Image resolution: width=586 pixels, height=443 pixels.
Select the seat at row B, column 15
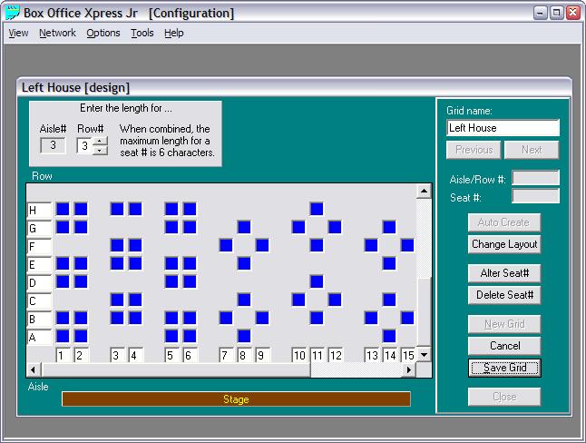tap(407, 318)
